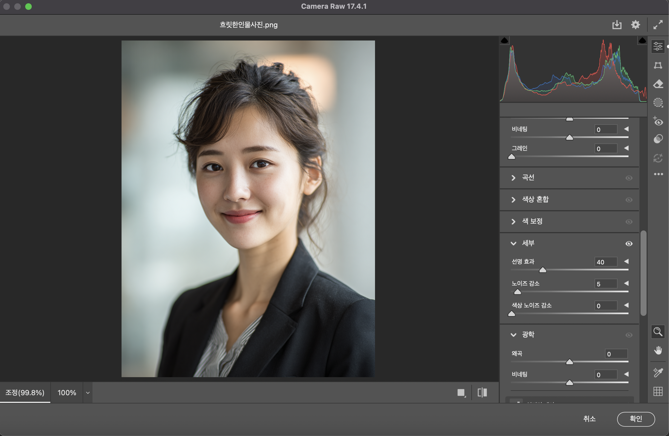Viewport: 669px width, 436px height.
Task: Select the Red Eye removal tool
Action: (658, 122)
